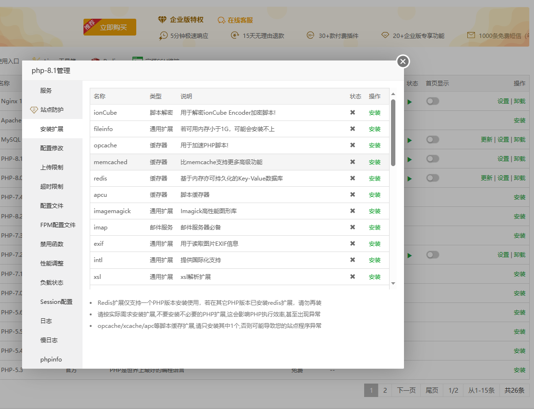
Task: Click the exif status cross icon
Action: tap(353, 243)
